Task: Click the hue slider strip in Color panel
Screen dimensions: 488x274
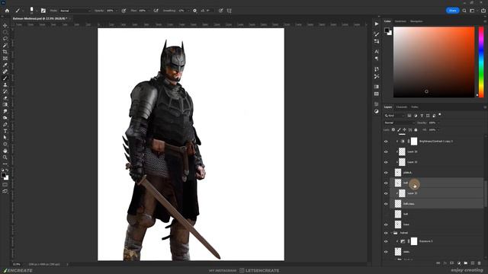Action: [481, 62]
